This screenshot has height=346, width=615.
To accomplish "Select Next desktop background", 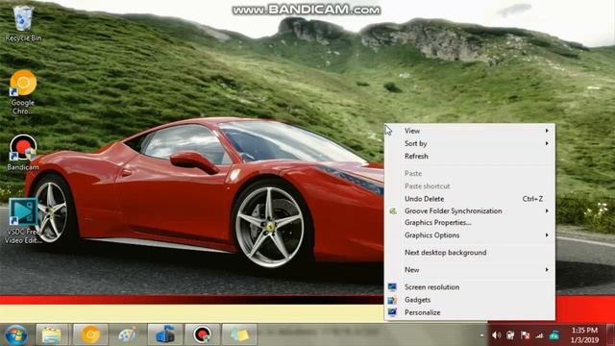I will 470,253.
